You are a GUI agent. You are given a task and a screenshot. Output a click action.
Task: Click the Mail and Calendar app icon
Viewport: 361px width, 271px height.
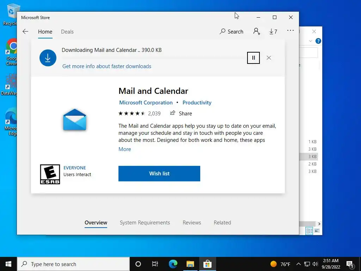click(75, 120)
